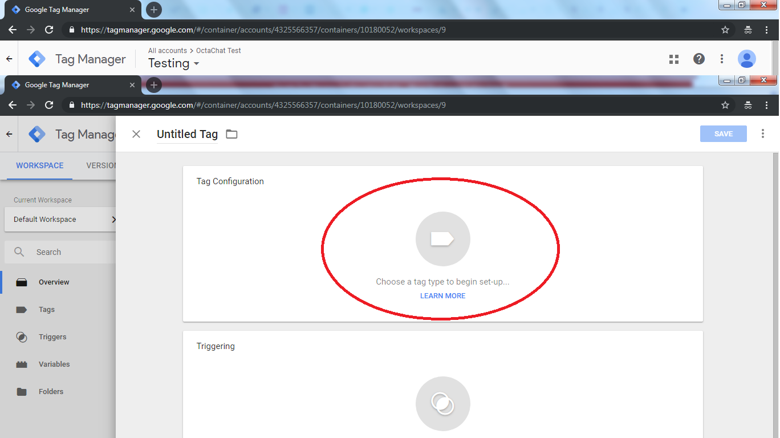Expand the Default Workspace selector
The height and width of the screenshot is (438, 780).
(60, 220)
